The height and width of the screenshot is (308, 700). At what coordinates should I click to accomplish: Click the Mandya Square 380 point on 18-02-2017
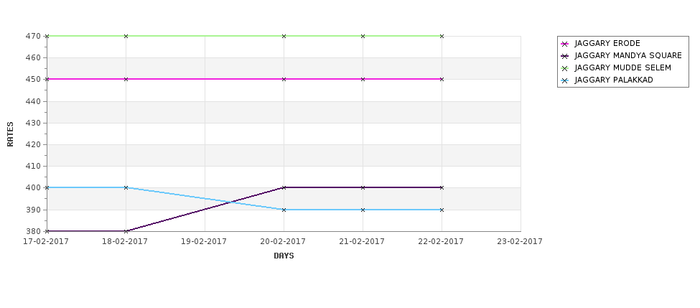pos(126,231)
